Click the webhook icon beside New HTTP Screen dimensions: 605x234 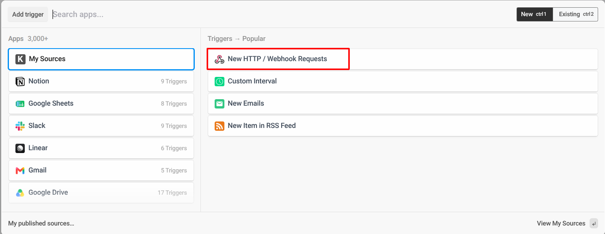(x=220, y=59)
